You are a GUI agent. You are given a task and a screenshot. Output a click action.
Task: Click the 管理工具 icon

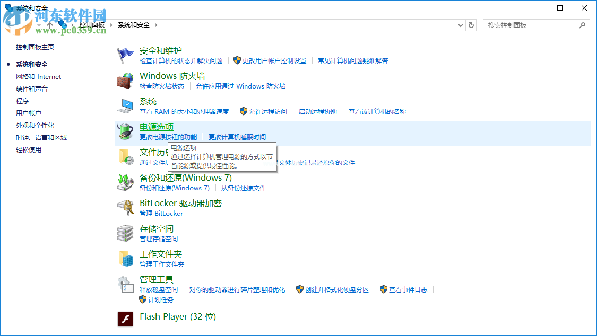[126, 284]
